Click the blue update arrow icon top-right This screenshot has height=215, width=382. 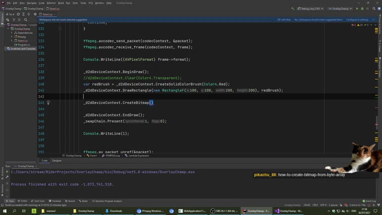(379, 8)
